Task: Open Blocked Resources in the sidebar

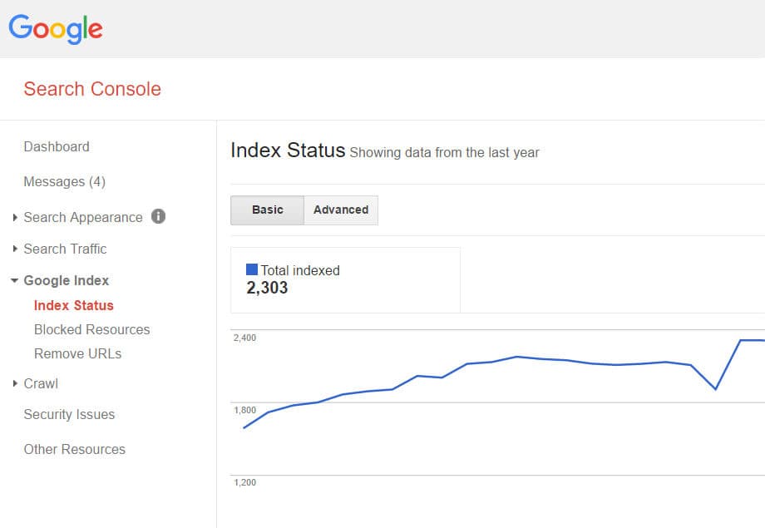Action: (91, 329)
